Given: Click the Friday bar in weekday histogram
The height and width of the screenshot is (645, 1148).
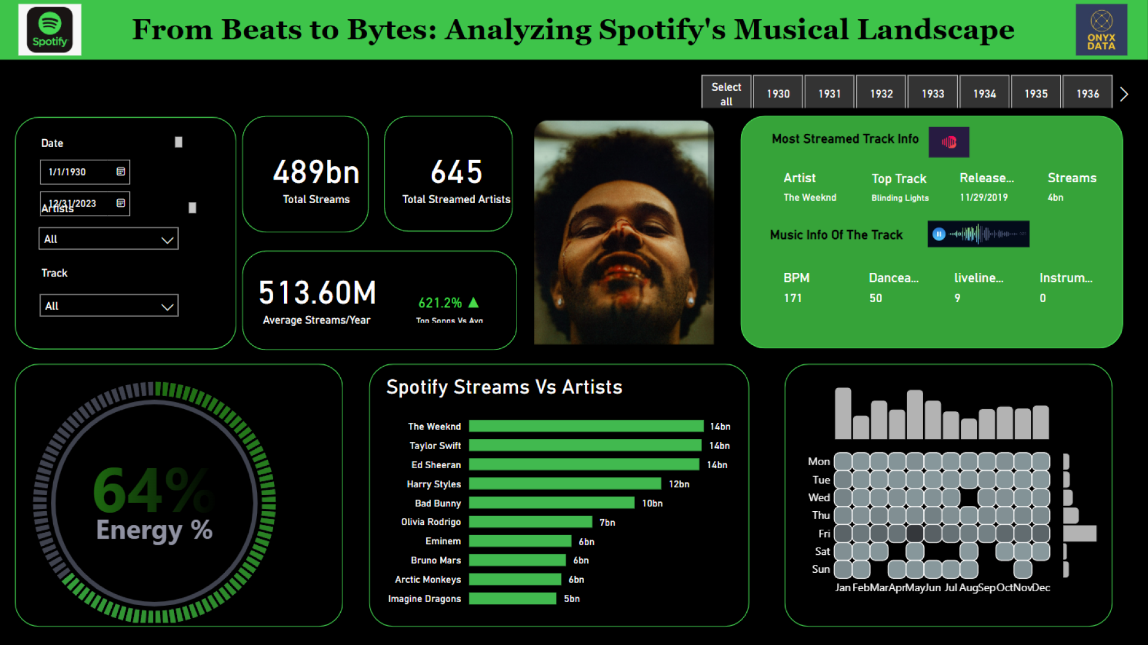Looking at the screenshot, I should (x=1080, y=533).
